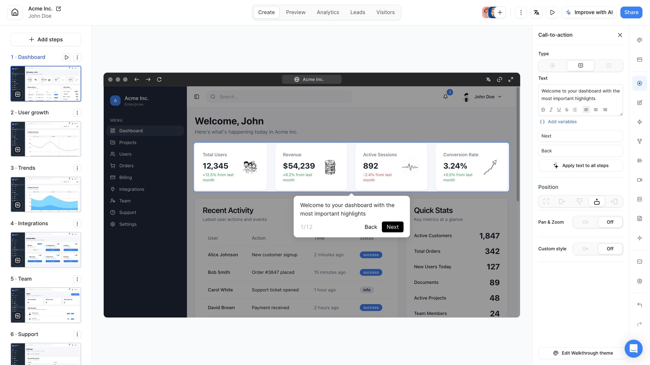The image size is (650, 365).
Task: Click the Improve with AI button
Action: point(589,12)
